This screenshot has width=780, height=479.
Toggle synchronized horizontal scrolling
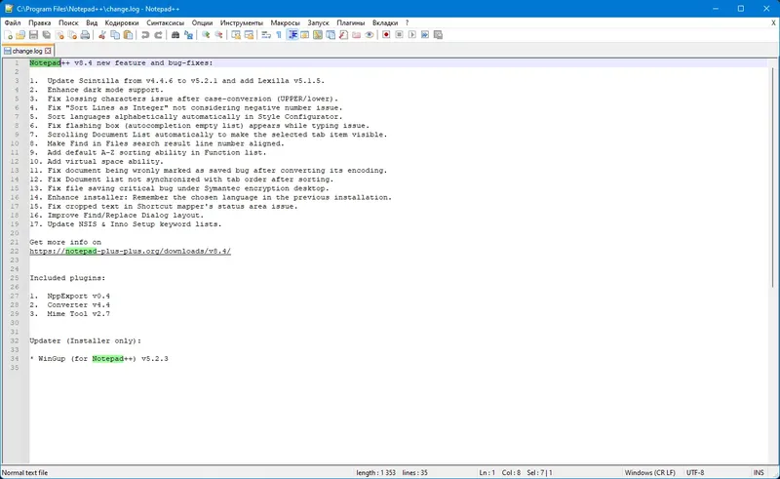249,35
